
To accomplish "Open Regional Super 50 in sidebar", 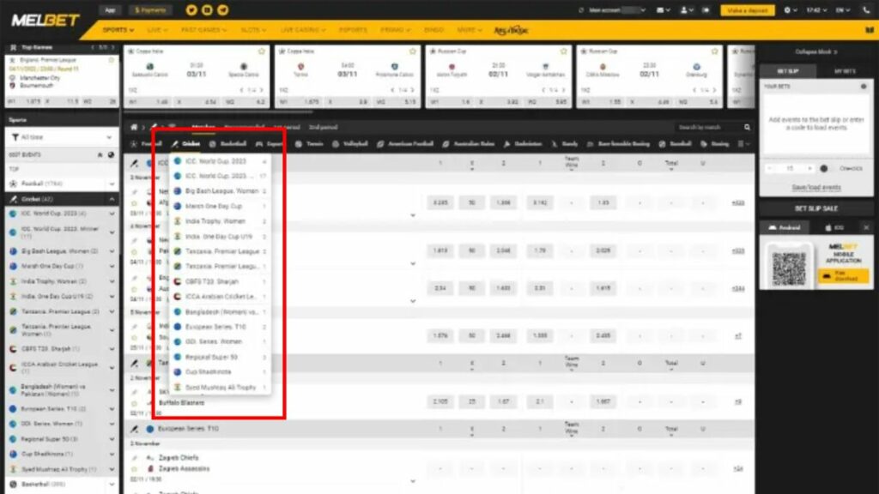I will [62, 439].
